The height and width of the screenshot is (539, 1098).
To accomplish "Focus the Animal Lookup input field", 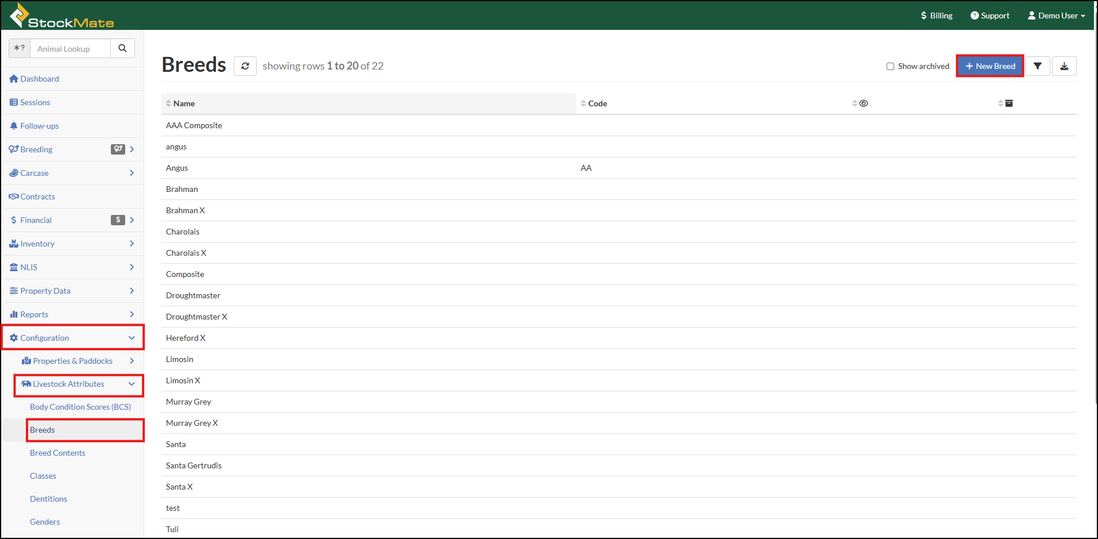I will (x=70, y=49).
